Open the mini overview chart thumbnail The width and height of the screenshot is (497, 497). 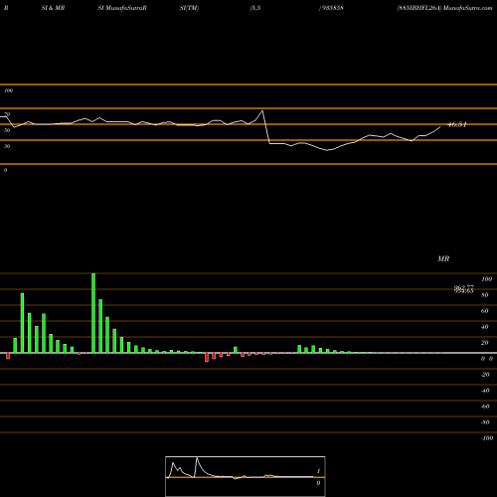click(246, 476)
